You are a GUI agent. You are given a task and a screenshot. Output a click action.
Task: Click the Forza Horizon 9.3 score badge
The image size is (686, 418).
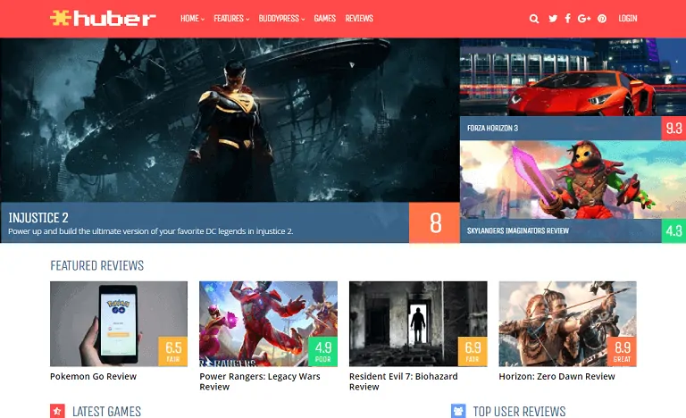[x=673, y=129]
